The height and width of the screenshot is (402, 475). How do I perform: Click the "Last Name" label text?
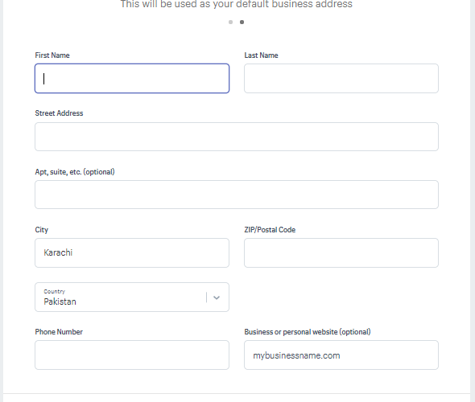(x=261, y=55)
